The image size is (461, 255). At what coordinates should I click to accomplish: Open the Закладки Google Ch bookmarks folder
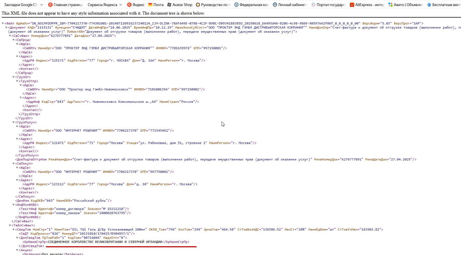pos(23,5)
